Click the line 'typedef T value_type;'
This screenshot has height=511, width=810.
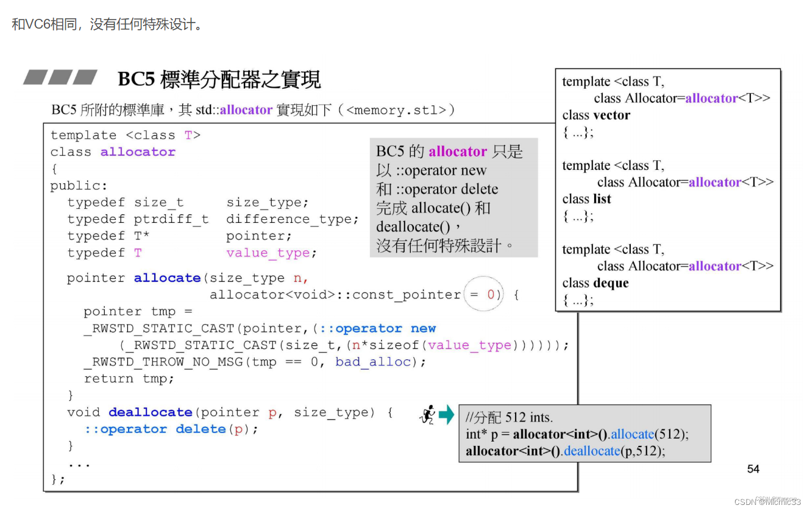(x=192, y=253)
